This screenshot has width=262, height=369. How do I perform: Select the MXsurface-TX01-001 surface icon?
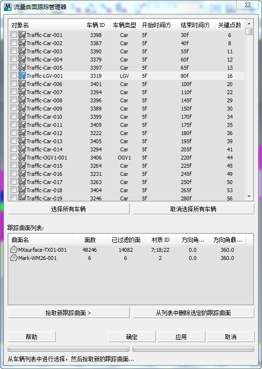[x=14, y=249]
